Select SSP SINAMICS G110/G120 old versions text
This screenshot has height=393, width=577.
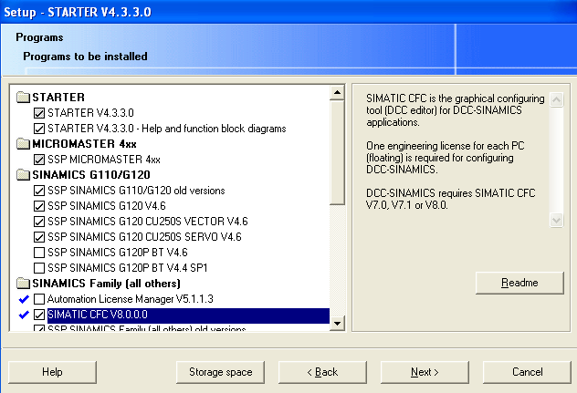[x=137, y=191]
